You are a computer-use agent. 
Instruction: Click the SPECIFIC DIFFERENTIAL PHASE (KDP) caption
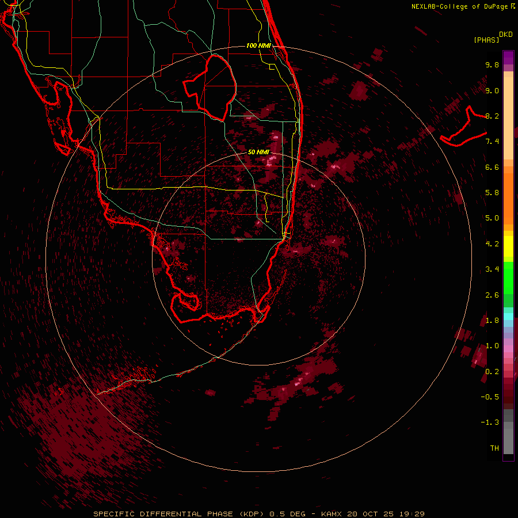click(178, 514)
